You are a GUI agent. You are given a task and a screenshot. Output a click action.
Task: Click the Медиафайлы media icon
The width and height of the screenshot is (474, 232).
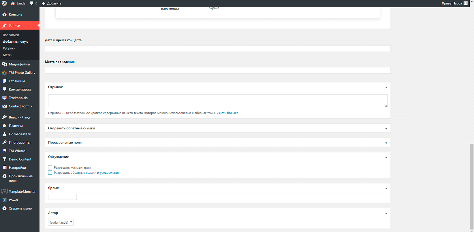tap(4, 64)
